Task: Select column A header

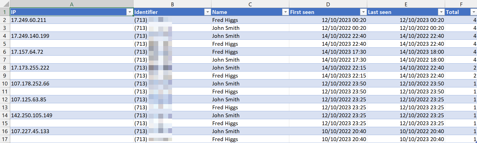Action: coord(72,4)
